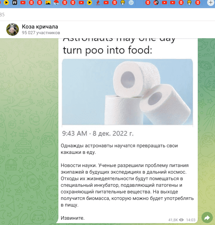Screen dimensions: 215x225
Task: Open rightmost yellow smiley face tab
Action: (x=189, y=3)
